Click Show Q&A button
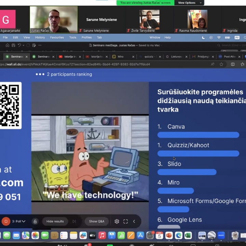Viewport: 246px width, 246px height. (97, 221)
